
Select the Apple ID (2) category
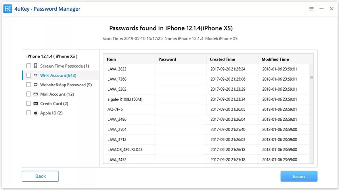click(x=51, y=113)
